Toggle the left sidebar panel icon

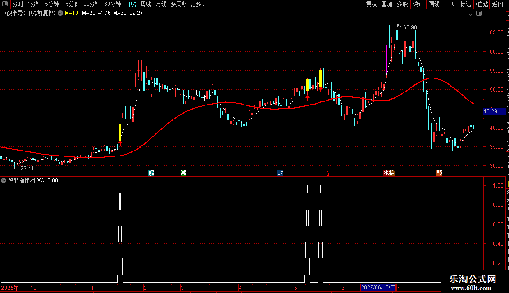pos(5,4)
